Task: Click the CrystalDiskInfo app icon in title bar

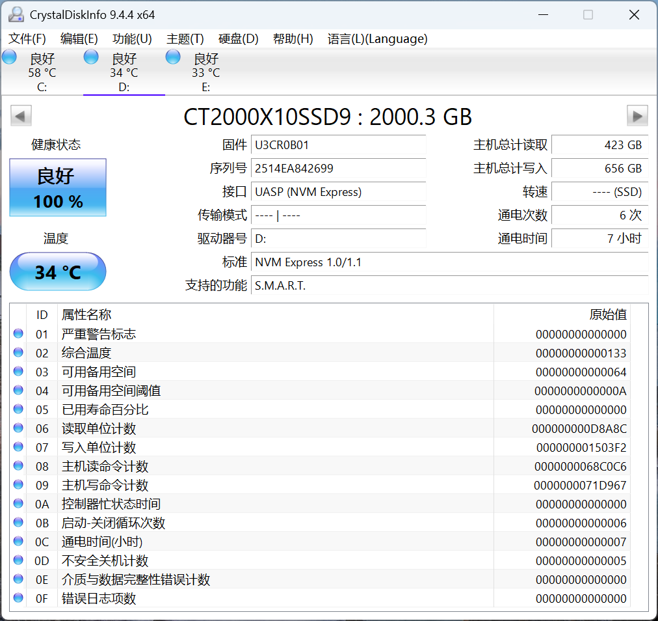Action: (x=16, y=14)
